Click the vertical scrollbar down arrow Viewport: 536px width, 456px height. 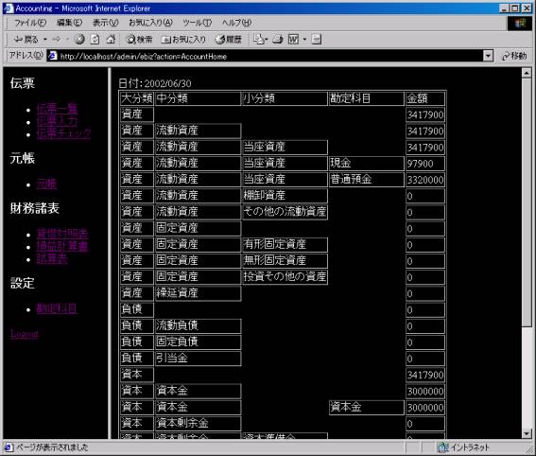(527, 433)
